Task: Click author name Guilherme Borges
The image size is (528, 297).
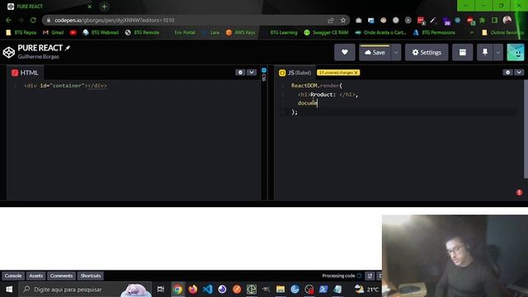Action: click(x=39, y=57)
